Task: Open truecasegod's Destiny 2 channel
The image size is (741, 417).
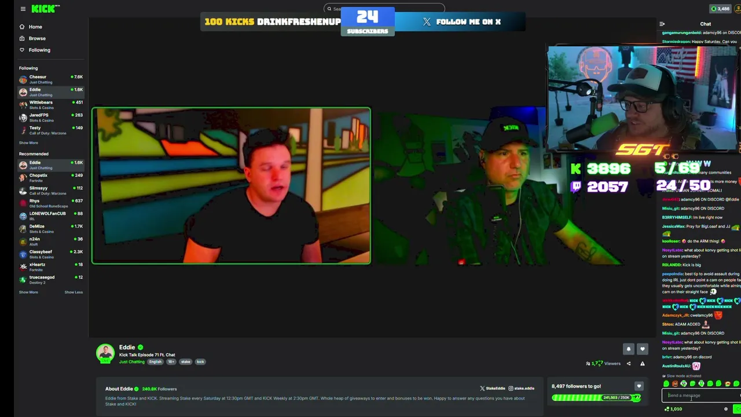Action: [51, 280]
